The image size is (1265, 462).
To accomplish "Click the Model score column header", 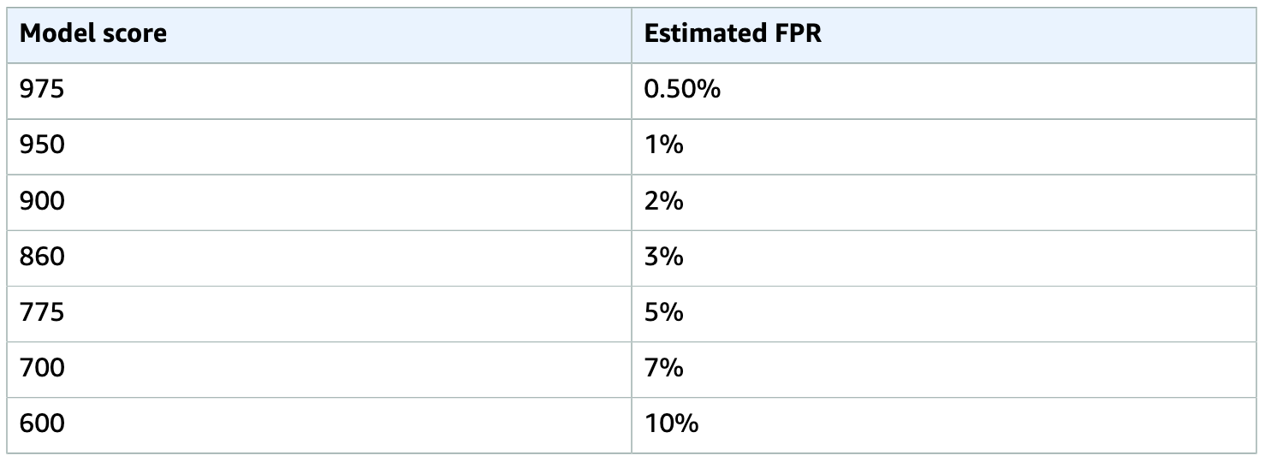I will [319, 35].
